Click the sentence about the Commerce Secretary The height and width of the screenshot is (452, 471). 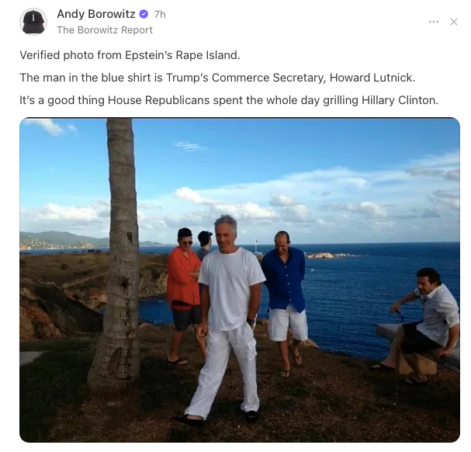coord(217,78)
